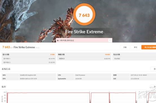Select graphics test 1 FPS row

pyautogui.click(x=29, y=59)
